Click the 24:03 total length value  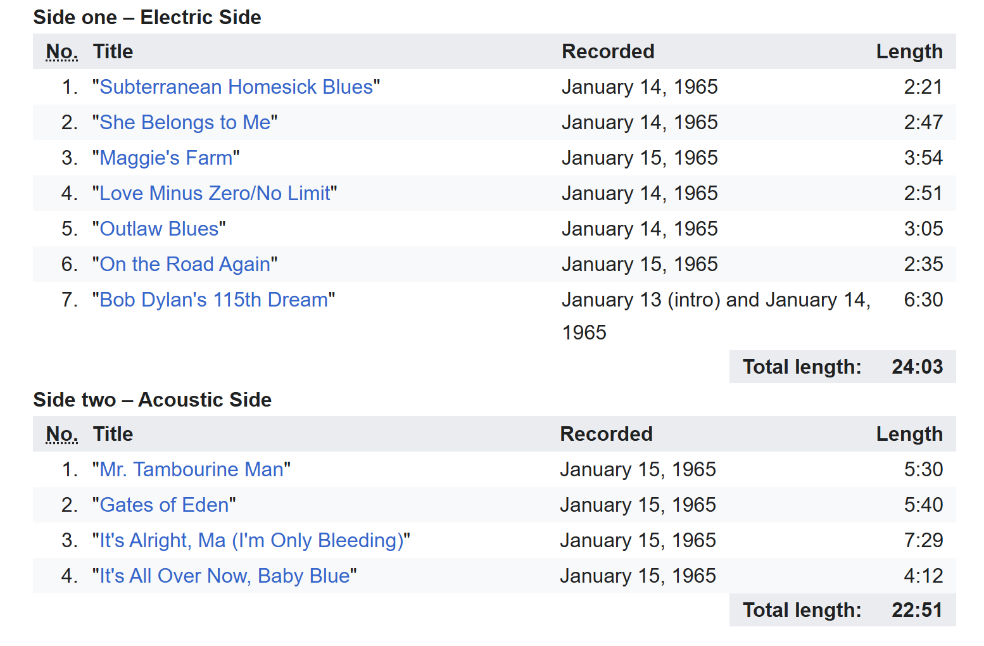pos(917,367)
